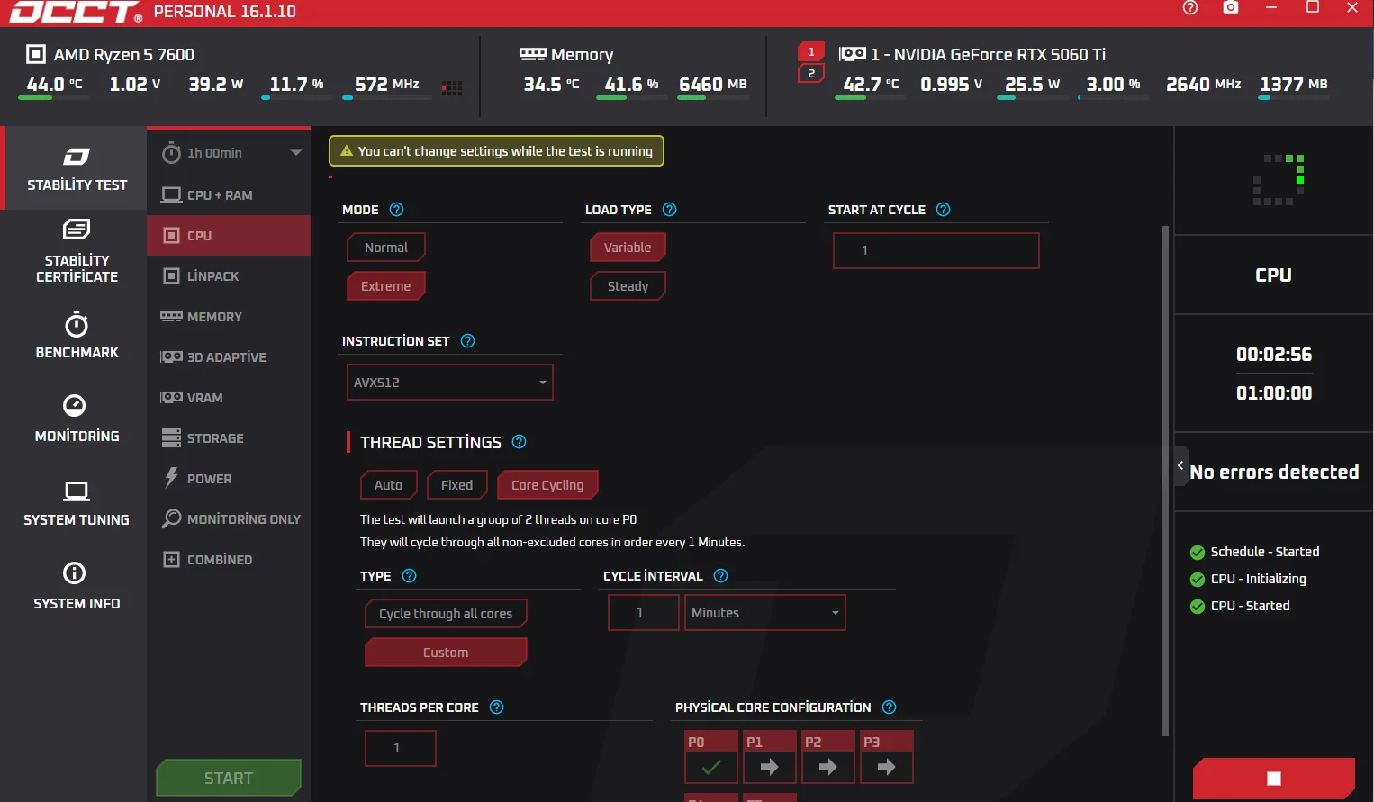Select the CPU + RAM test

point(229,194)
